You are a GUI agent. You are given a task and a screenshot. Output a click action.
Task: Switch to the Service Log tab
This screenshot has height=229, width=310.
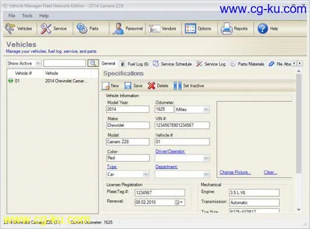point(211,64)
